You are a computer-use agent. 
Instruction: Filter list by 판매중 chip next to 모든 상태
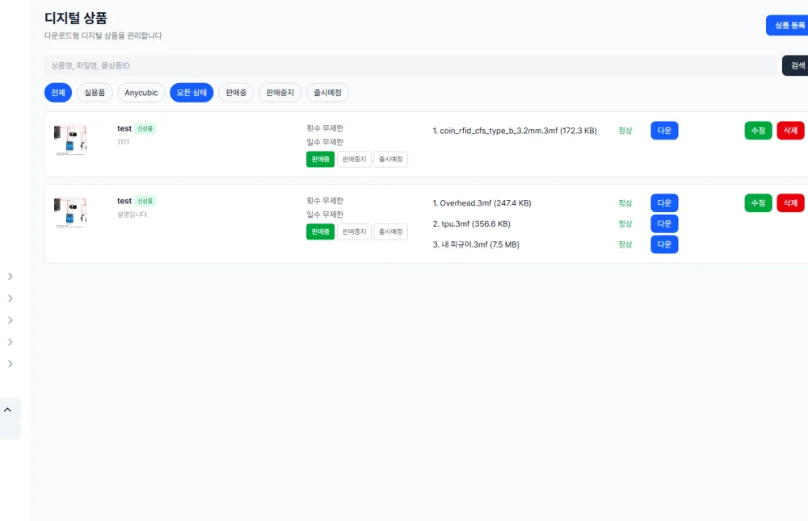[x=236, y=93]
